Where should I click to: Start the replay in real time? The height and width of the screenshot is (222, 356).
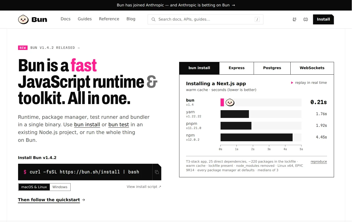(309, 83)
